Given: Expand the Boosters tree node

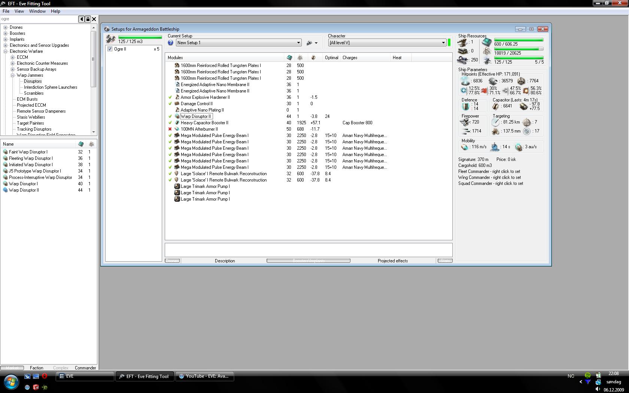Looking at the screenshot, I should click(x=6, y=33).
